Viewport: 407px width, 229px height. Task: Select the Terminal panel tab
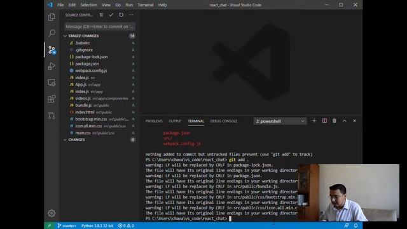pyautogui.click(x=196, y=121)
